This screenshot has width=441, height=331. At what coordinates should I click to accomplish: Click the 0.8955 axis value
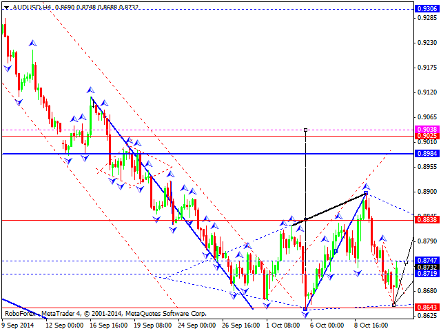tap(427, 167)
